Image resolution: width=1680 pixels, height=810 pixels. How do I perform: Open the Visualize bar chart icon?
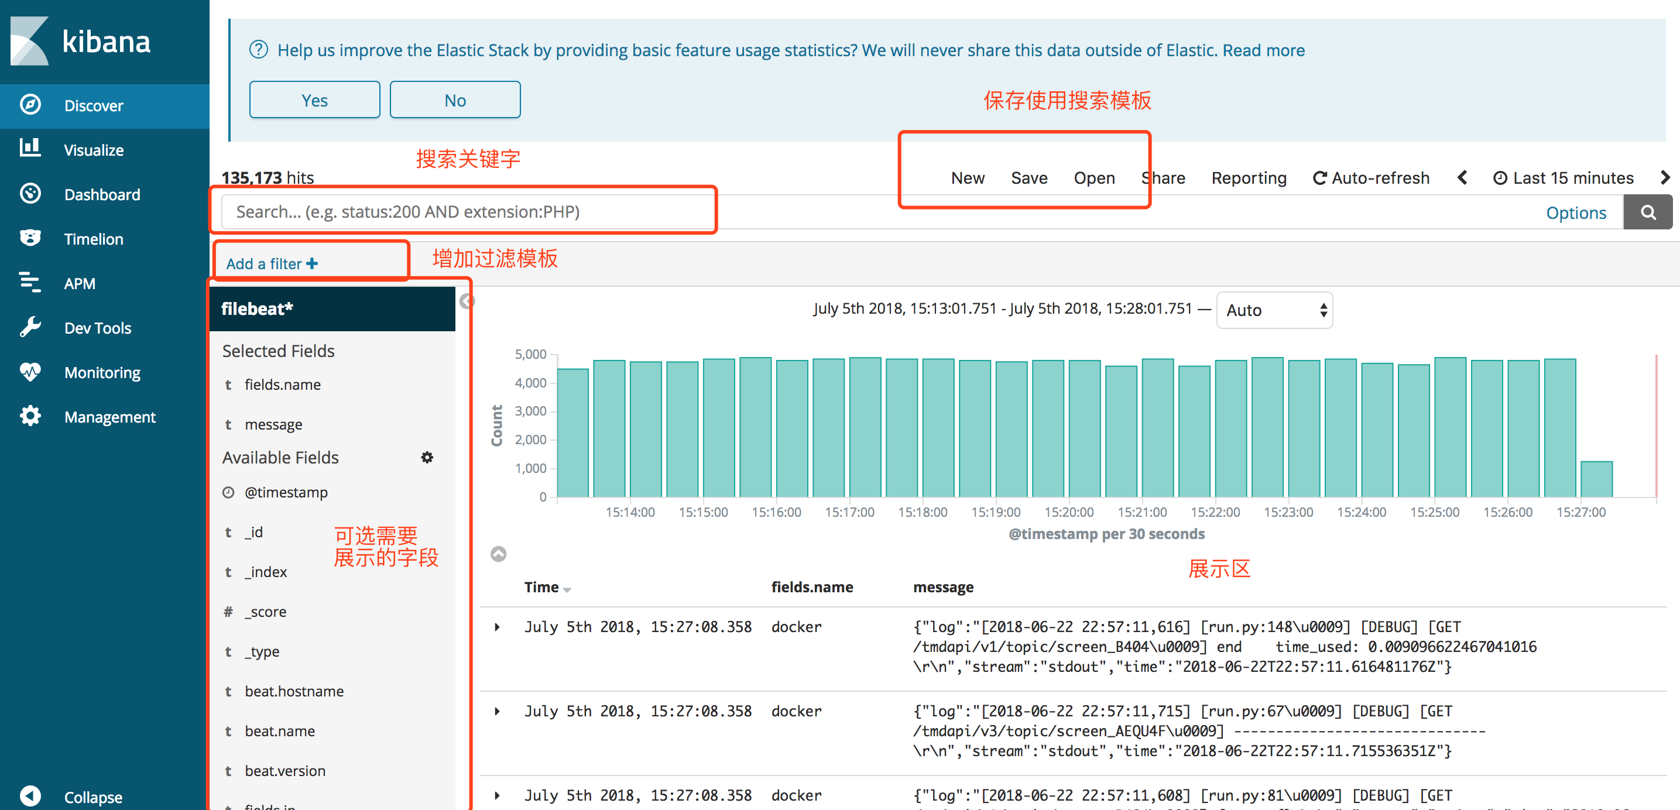click(x=30, y=149)
